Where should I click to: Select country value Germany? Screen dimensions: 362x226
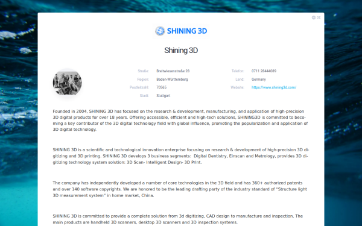click(x=259, y=80)
